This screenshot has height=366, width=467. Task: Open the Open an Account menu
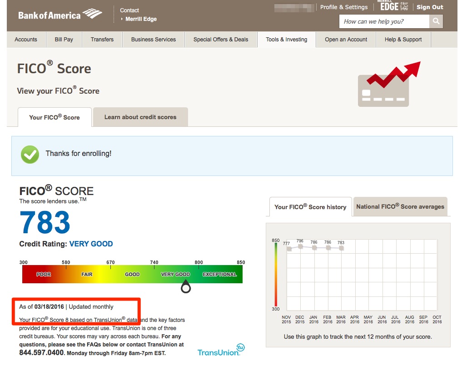(x=346, y=40)
